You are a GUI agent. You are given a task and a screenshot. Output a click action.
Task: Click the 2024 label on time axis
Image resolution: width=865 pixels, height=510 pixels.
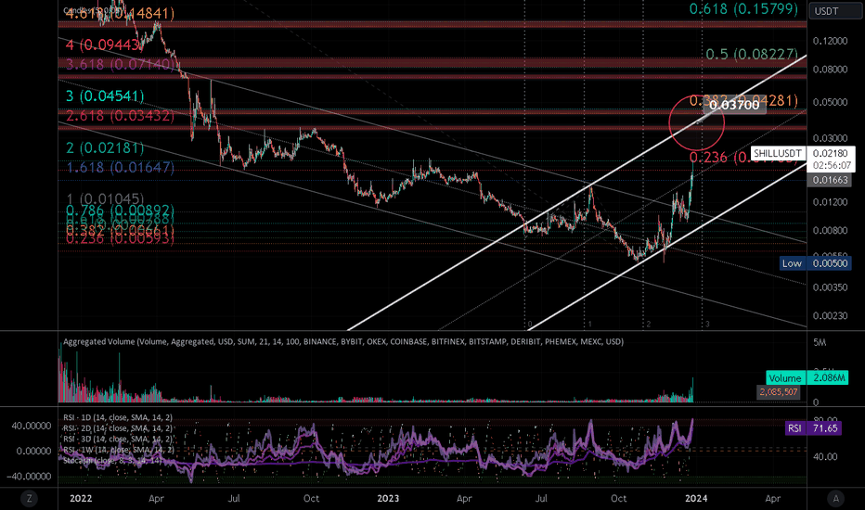pos(696,499)
